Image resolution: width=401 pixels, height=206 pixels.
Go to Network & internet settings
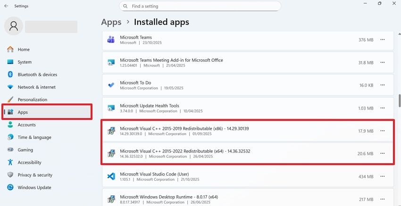tap(36, 87)
